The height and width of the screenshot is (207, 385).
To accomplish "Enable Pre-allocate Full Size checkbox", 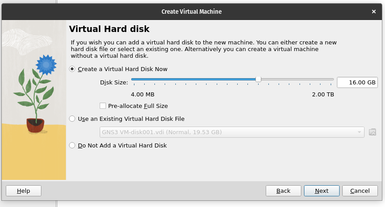I will point(103,106).
